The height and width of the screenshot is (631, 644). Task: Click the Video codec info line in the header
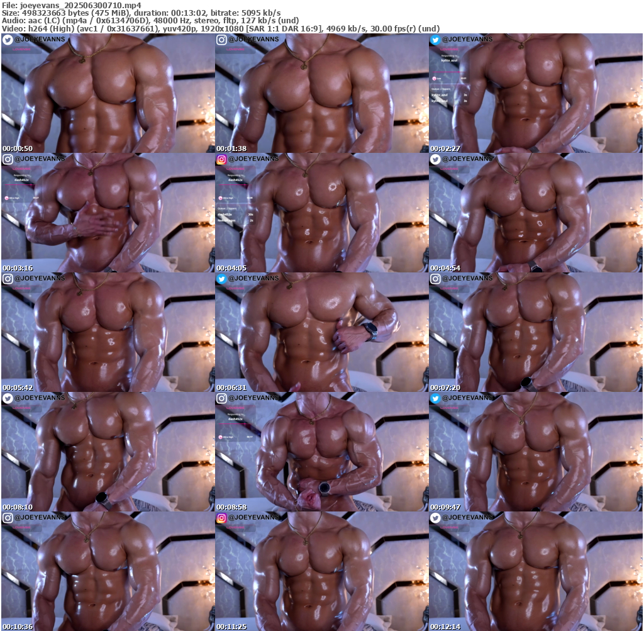220,28
